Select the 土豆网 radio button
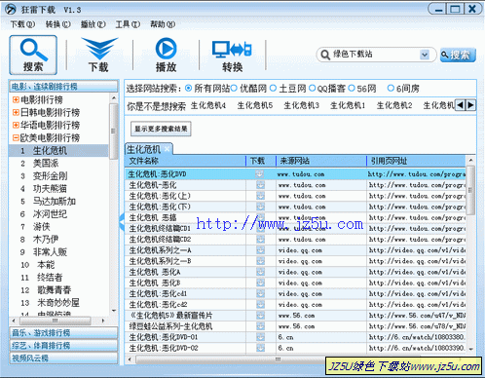This screenshot has width=485, height=378. (273, 88)
